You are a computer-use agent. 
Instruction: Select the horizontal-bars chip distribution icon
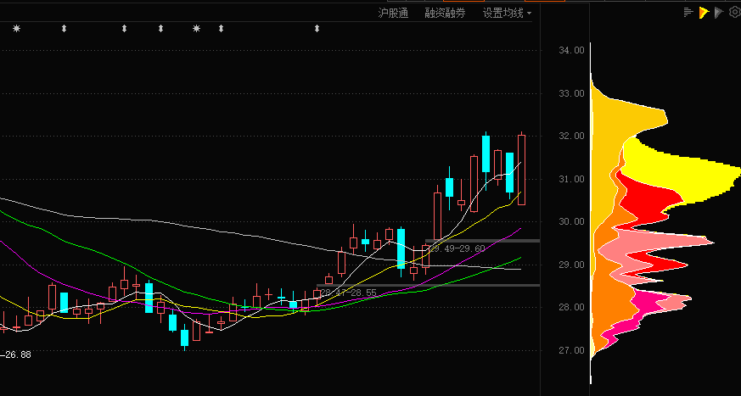point(688,13)
